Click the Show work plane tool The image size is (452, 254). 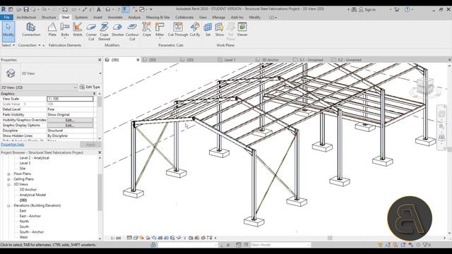(x=220, y=30)
